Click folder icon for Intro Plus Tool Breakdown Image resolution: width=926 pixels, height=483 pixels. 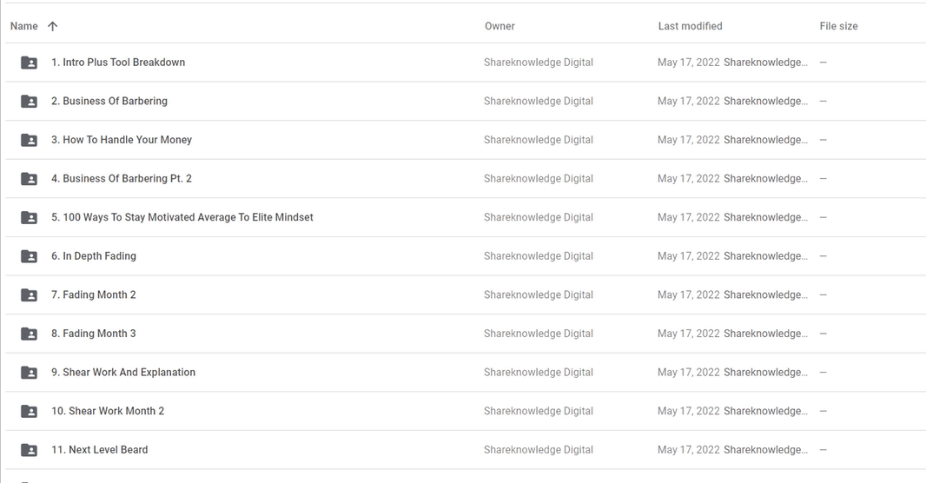29,63
